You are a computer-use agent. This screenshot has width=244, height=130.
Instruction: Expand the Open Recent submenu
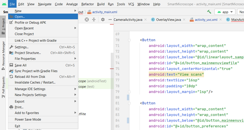43,28
